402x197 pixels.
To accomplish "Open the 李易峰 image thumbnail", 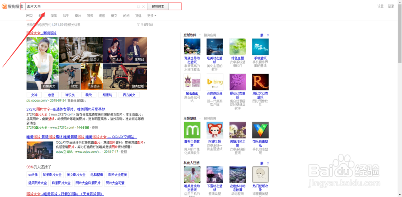I will [136, 50].
